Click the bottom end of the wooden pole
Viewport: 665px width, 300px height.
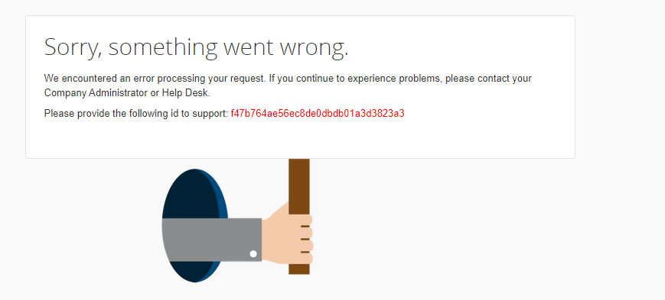coord(299,269)
